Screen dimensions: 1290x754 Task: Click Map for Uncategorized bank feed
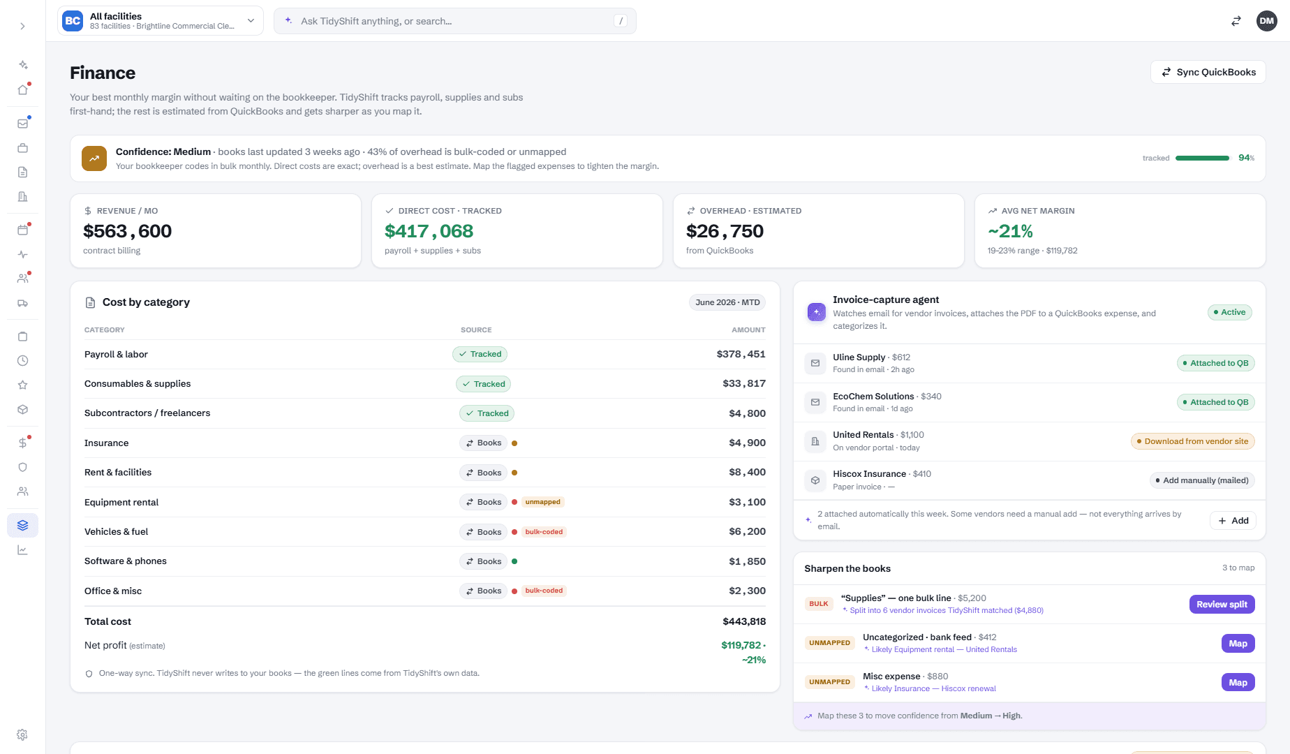point(1238,644)
